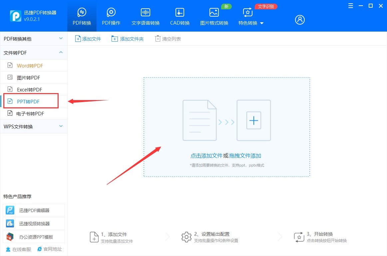Viewport: 387px width, 256px height.
Task: Open the 特色转换 tab
Action: pyautogui.click(x=248, y=16)
